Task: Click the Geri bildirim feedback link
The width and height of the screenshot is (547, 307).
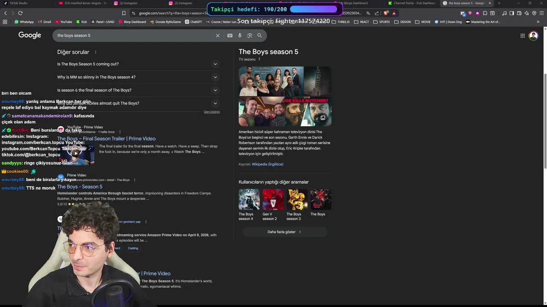Action: (212, 112)
